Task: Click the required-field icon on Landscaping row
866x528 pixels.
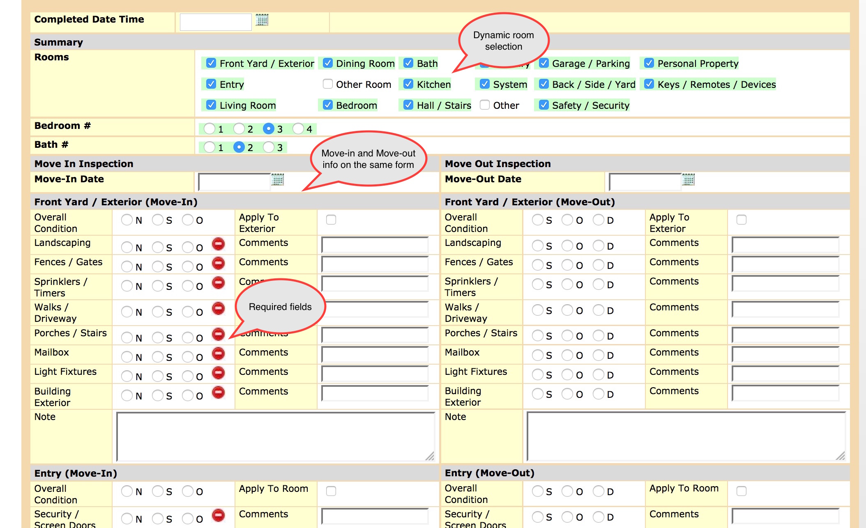Action: pos(218,244)
